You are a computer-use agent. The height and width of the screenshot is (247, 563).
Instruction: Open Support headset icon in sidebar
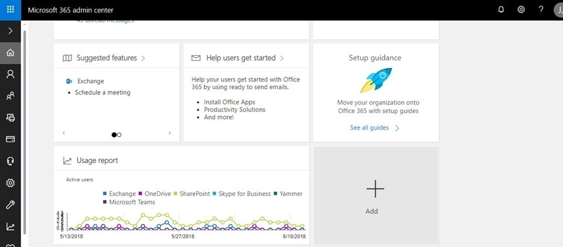(x=11, y=161)
